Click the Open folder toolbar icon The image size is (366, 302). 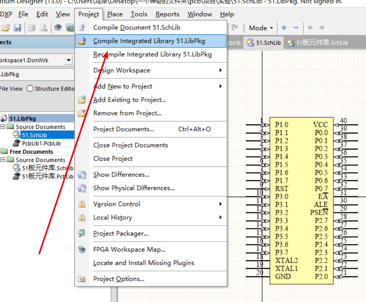[5, 28]
